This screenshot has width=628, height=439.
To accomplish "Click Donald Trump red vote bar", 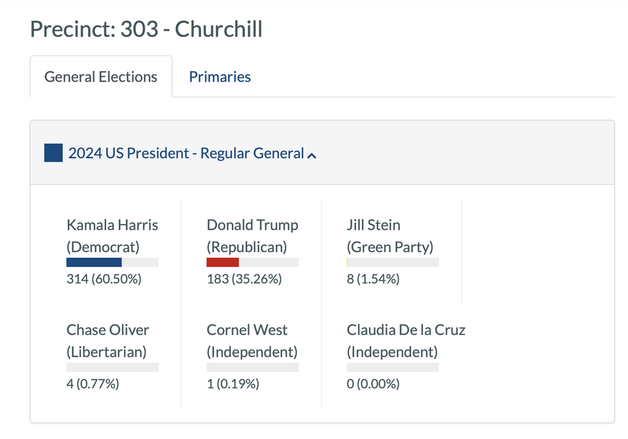I will [223, 262].
